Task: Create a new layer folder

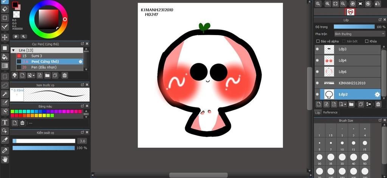Action: pos(351,104)
